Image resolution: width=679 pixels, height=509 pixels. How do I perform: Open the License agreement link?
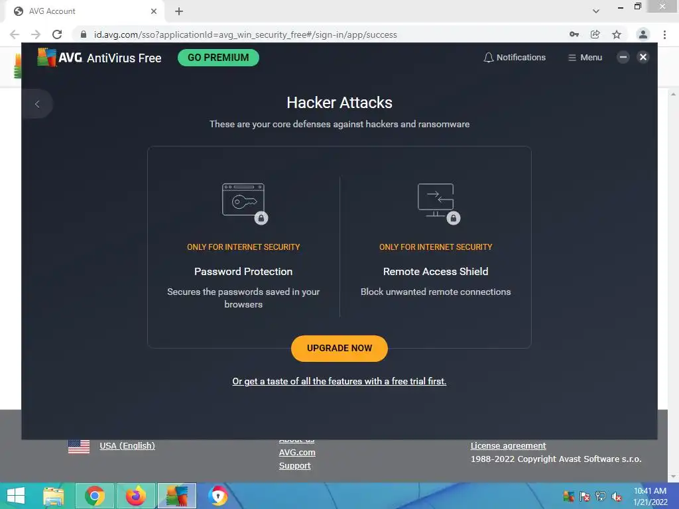point(509,446)
